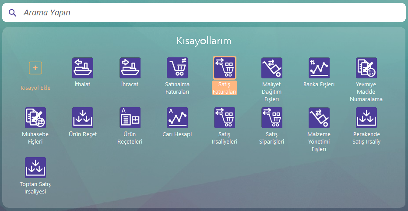The width and height of the screenshot is (408, 211).
Task: Launch Perakende Satış İrsaliy shortcut
Action: click(x=366, y=118)
